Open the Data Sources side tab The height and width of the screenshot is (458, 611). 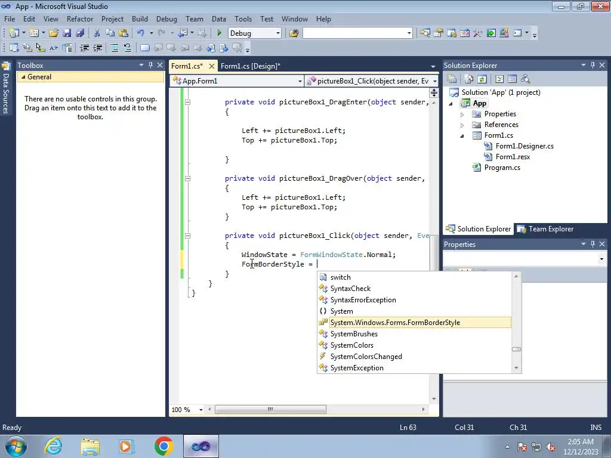(6, 89)
